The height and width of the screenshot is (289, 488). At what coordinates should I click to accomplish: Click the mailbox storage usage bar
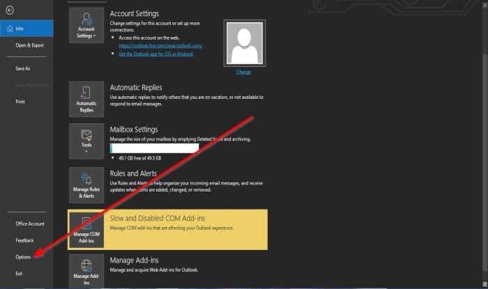click(x=154, y=148)
